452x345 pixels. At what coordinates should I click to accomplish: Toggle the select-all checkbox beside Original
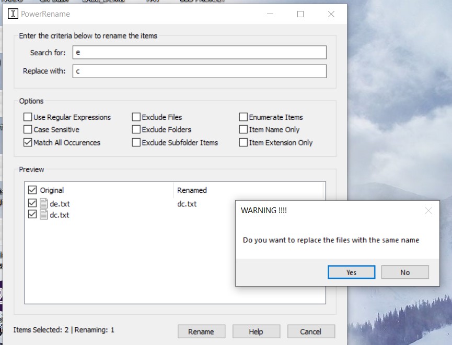point(32,190)
